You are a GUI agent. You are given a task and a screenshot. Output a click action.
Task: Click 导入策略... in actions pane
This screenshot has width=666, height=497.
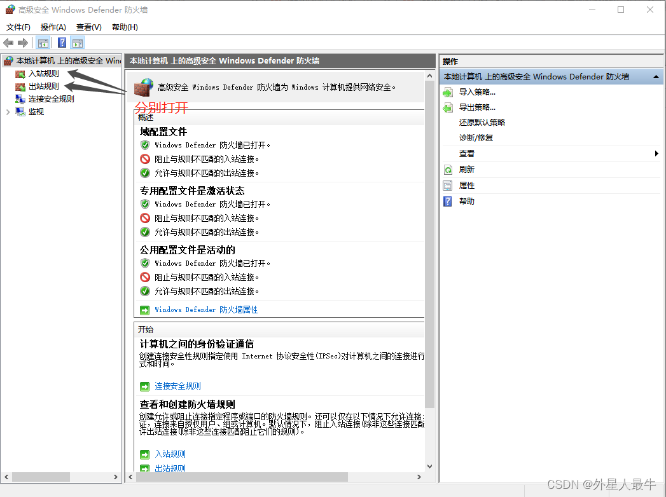[477, 92]
